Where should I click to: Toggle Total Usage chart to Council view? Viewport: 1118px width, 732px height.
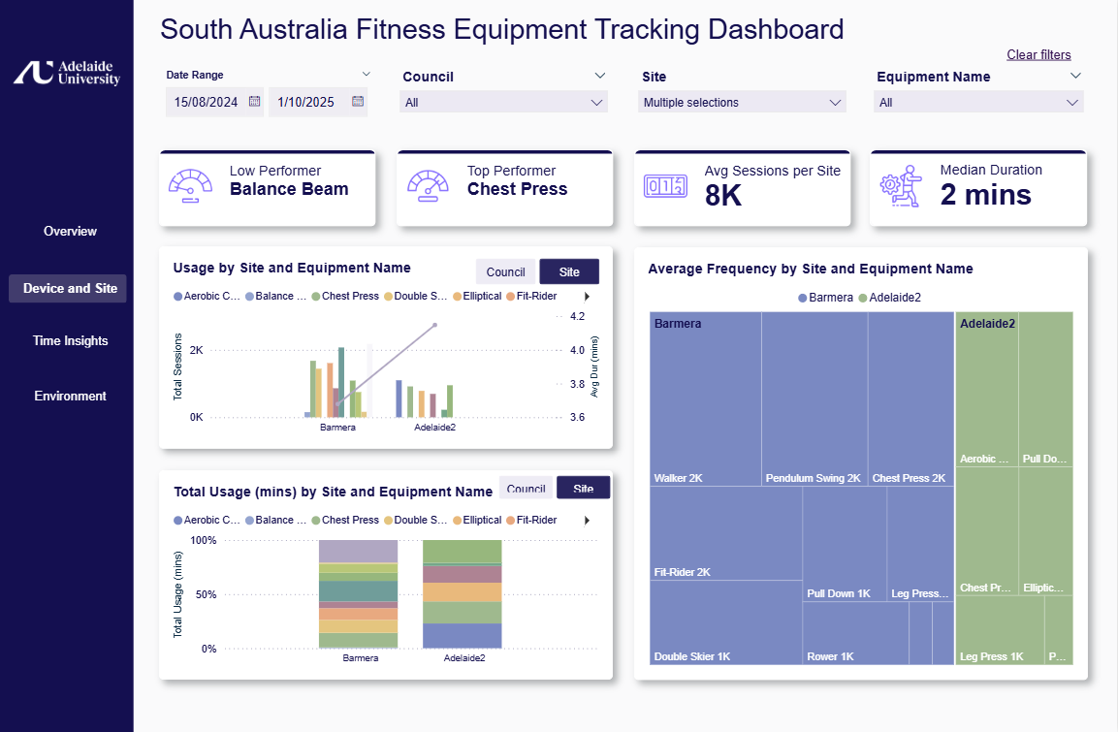[526, 489]
